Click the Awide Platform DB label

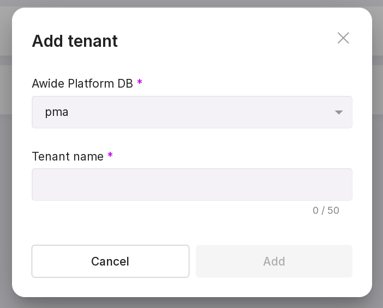(x=82, y=83)
